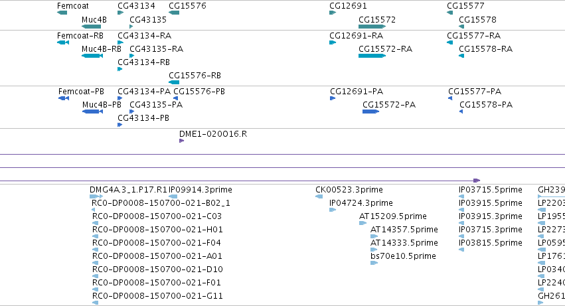This screenshot has width=565, height=306.
Task: Select the AT15209.5prime label
Action: (393, 216)
